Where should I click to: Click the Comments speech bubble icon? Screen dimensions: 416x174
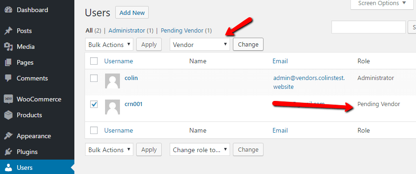point(8,78)
